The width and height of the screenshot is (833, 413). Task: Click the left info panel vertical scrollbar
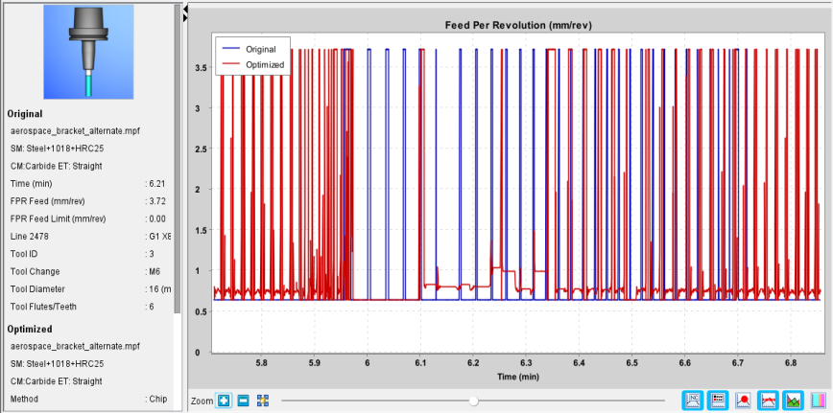[x=178, y=159]
